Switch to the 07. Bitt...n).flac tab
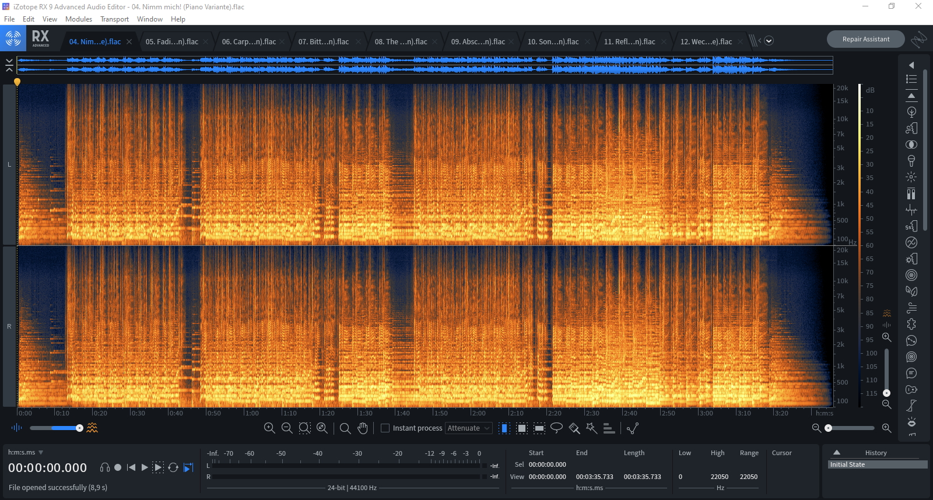The image size is (933, 500). pos(324,41)
